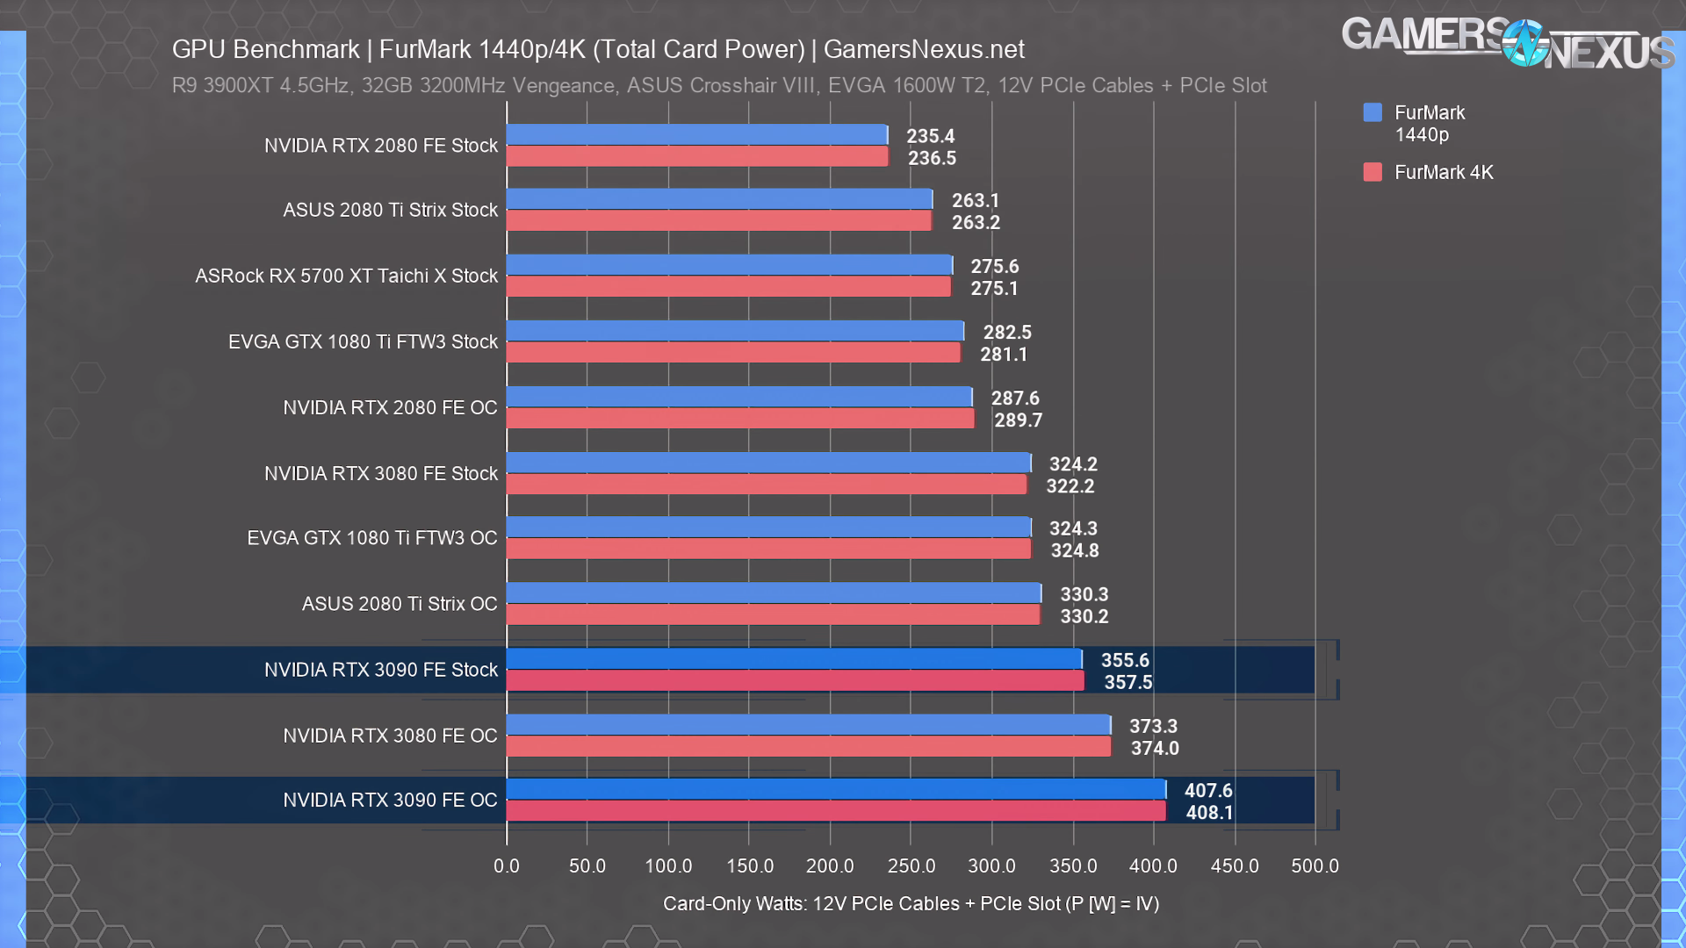
Task: Click the 374.0 value for RTX 3080 FE OC
Action: 1155,748
